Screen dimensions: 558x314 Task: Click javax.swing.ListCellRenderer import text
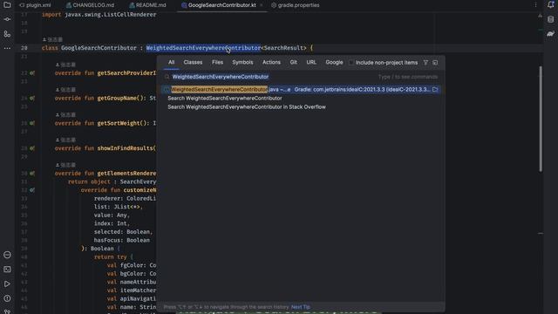pos(111,15)
